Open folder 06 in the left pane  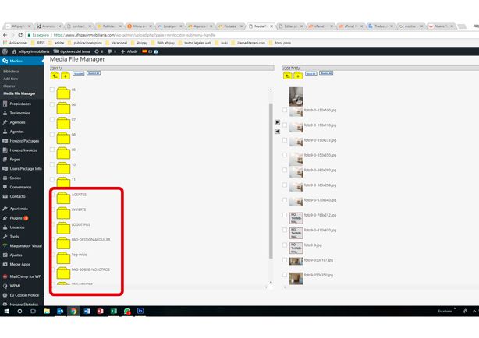pos(63,108)
